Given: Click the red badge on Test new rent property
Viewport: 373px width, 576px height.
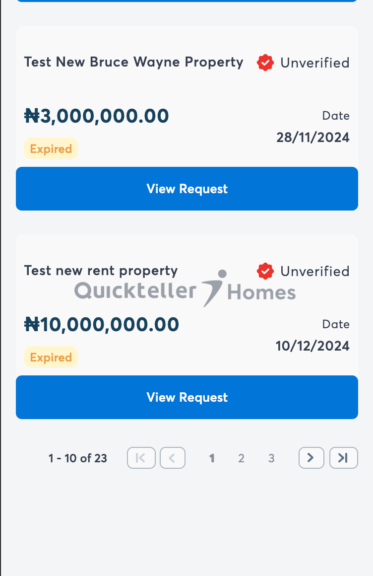Looking at the screenshot, I should click(265, 272).
